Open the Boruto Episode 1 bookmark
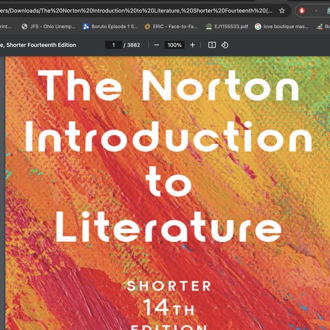 (110, 26)
